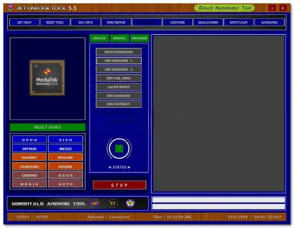Switch to QUALCOMM tools
Image resolution: width=294 pixels, height=228 pixels.
tap(208, 23)
